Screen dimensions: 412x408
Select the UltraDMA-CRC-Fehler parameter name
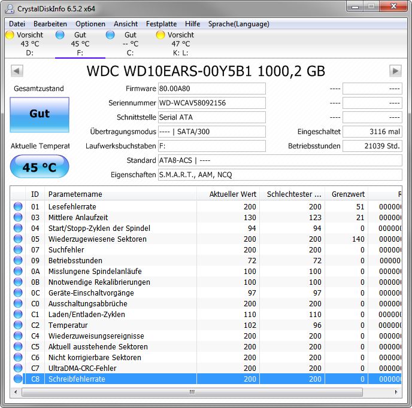82,369
